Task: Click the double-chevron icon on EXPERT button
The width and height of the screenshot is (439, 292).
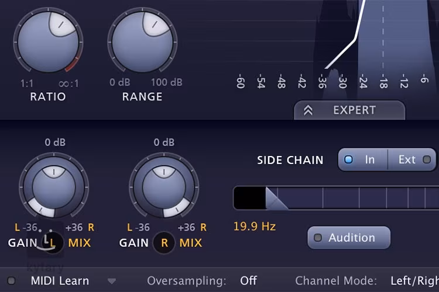Action: tap(308, 110)
